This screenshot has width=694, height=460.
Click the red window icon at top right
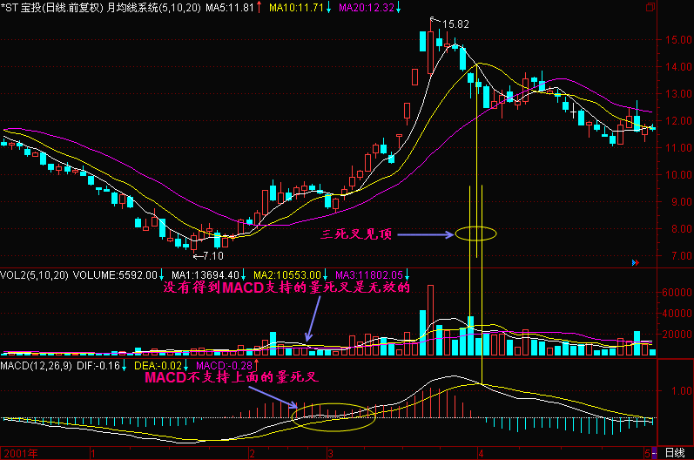coord(647,7)
